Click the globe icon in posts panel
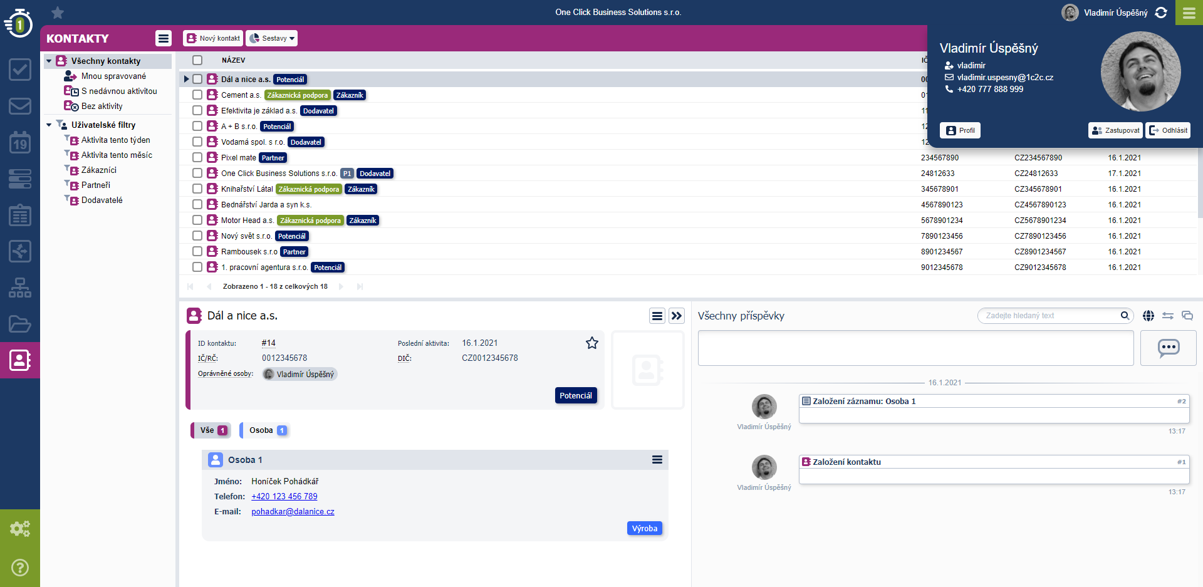Image resolution: width=1203 pixels, height=587 pixels. 1148,316
